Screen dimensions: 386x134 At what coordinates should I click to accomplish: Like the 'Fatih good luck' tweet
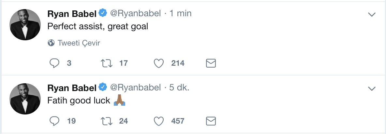point(159,121)
